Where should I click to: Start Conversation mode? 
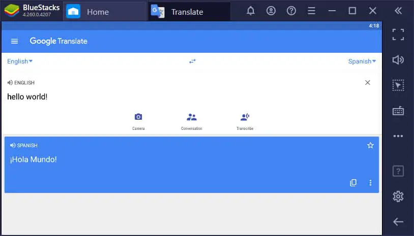[x=191, y=121]
